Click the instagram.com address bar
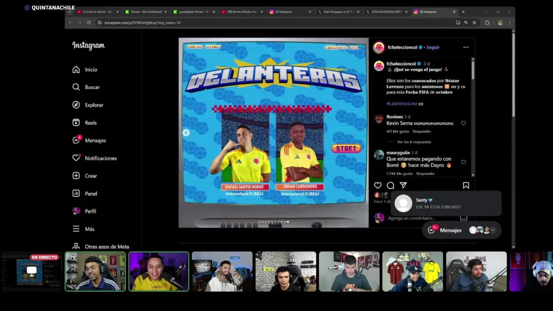Screen dimensions: 553x311 (274, 22)
